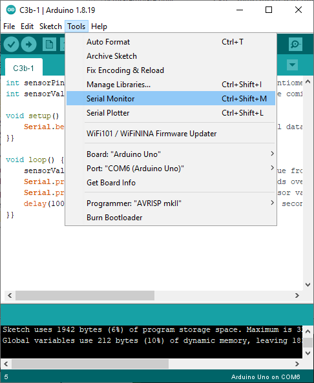
Task: Open WiFi101 / WiFiNINA Firmware Updater
Action: coord(171,134)
